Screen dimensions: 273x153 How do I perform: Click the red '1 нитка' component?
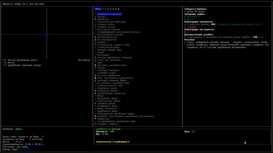192,27
